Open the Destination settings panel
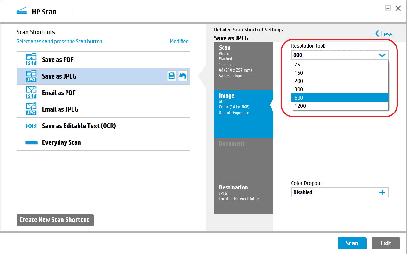The image size is (407, 254). tap(244, 197)
